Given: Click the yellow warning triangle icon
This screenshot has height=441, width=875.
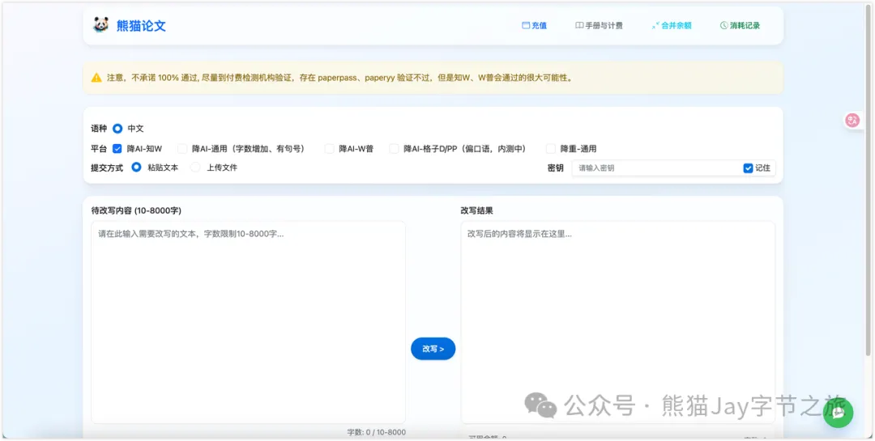Looking at the screenshot, I should tap(96, 78).
